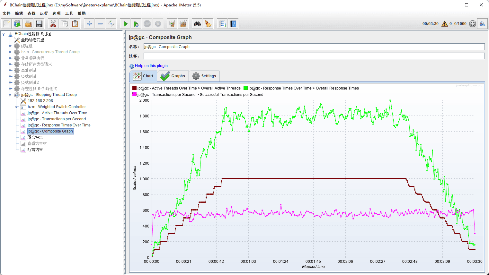Expand the bzm - Weighted Switch Controller node
This screenshot has width=489, height=275.
[x=17, y=107]
